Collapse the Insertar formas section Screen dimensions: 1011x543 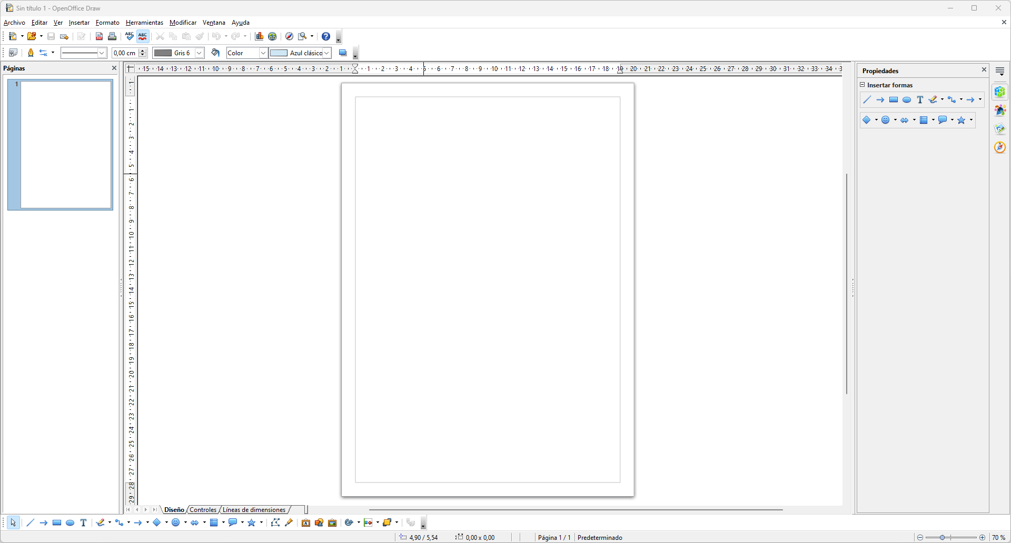point(863,85)
